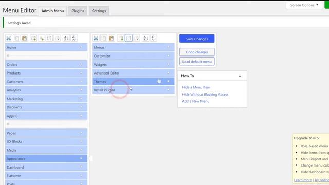Click the Undo changes button
Viewport: 329px width, 185px height.
(x=197, y=52)
